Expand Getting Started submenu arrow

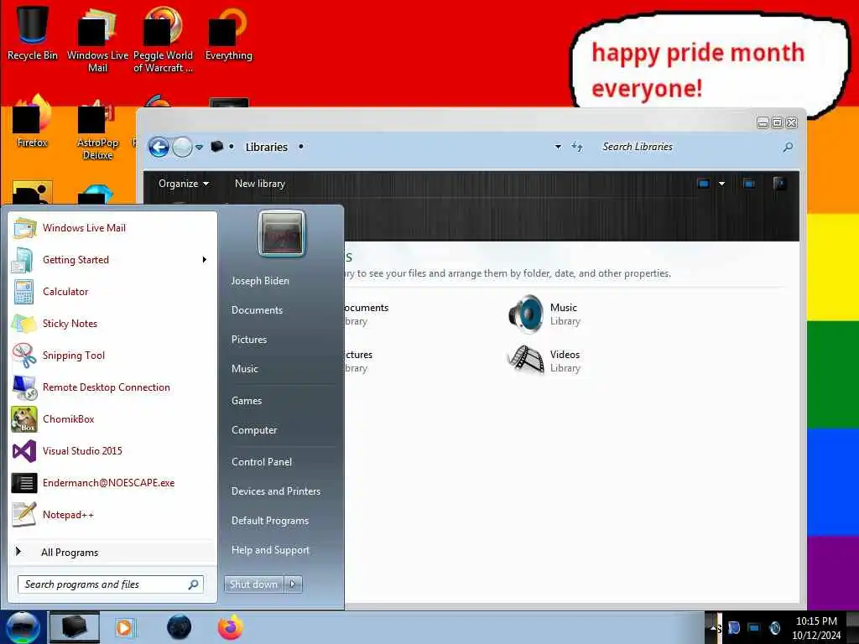[205, 260]
